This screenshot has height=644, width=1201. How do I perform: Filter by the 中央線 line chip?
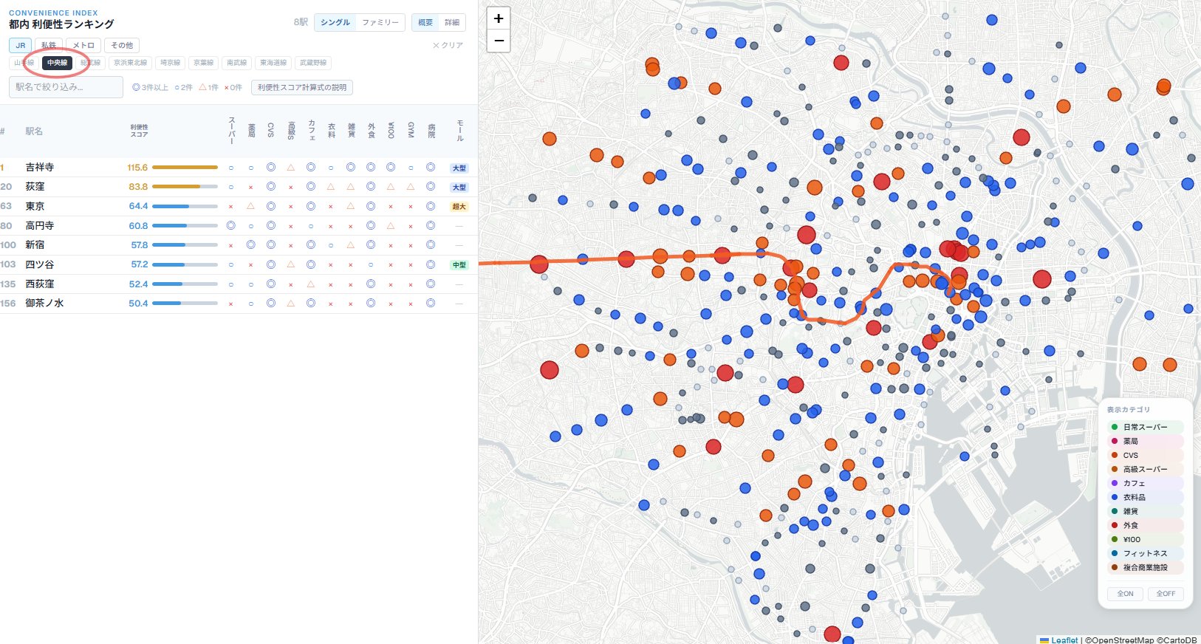[x=57, y=63]
